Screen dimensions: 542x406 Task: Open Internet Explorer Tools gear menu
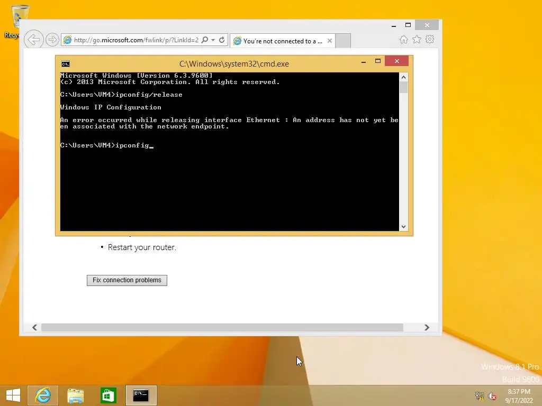pyautogui.click(x=430, y=39)
